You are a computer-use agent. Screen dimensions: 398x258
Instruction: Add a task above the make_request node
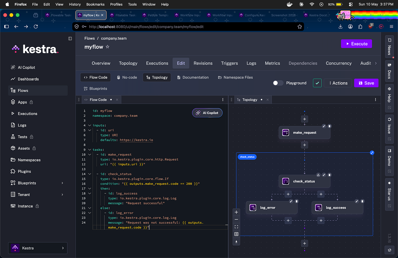304,119
